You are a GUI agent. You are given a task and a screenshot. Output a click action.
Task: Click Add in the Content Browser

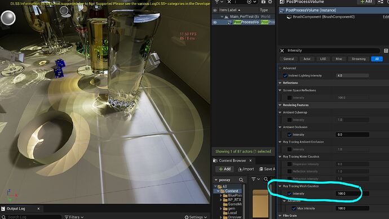click(225, 169)
